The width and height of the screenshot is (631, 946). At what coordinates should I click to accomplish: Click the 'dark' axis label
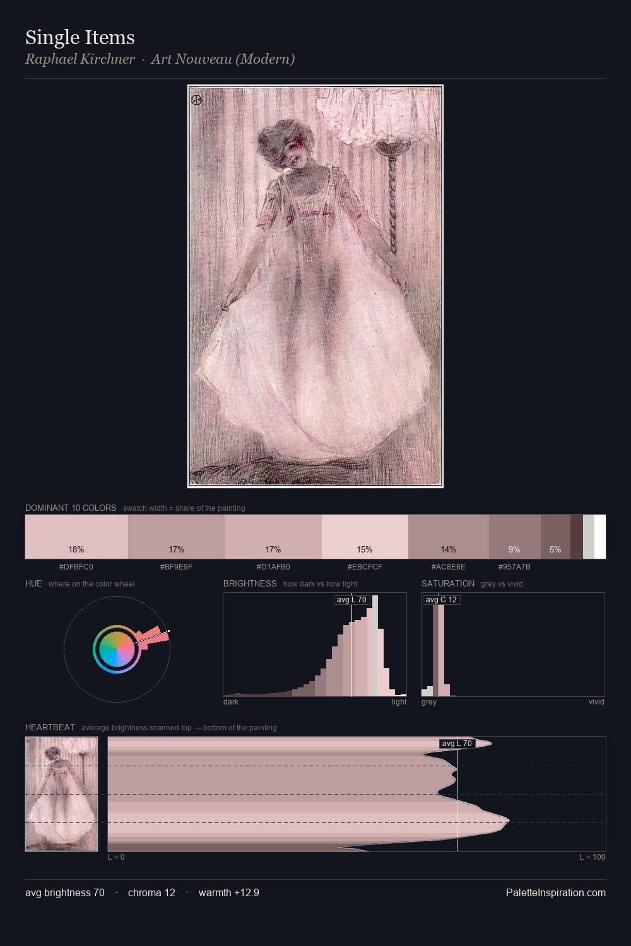[x=231, y=702]
